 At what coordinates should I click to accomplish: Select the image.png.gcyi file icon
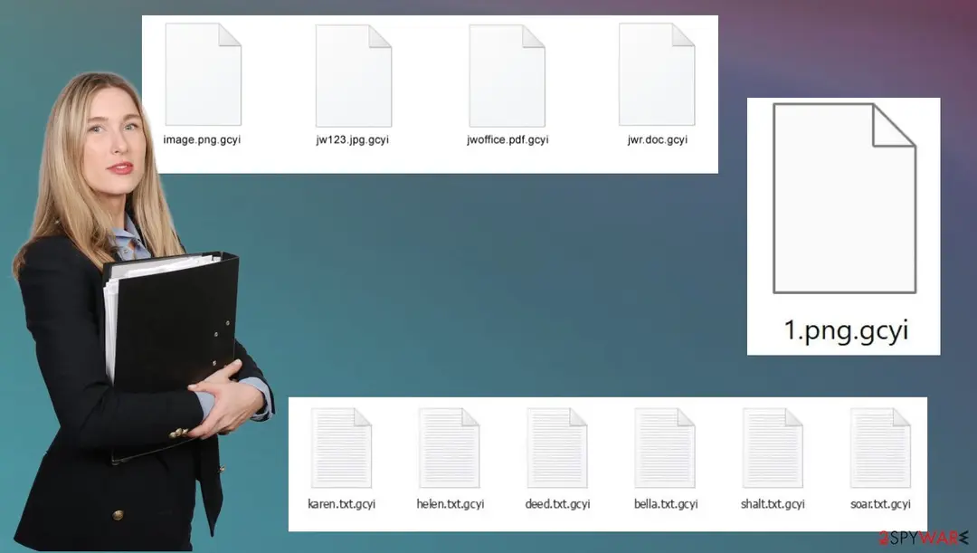point(204,75)
